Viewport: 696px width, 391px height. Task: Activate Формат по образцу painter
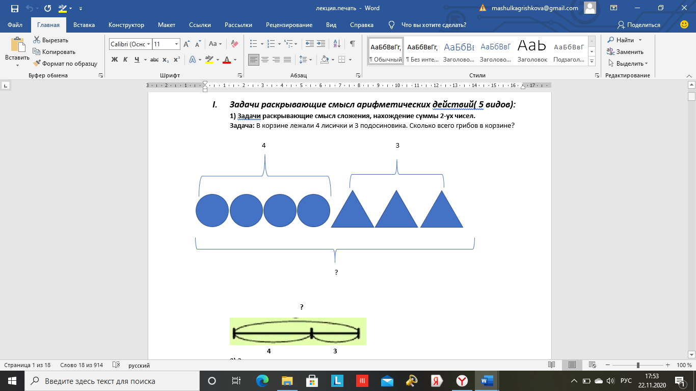(x=65, y=64)
